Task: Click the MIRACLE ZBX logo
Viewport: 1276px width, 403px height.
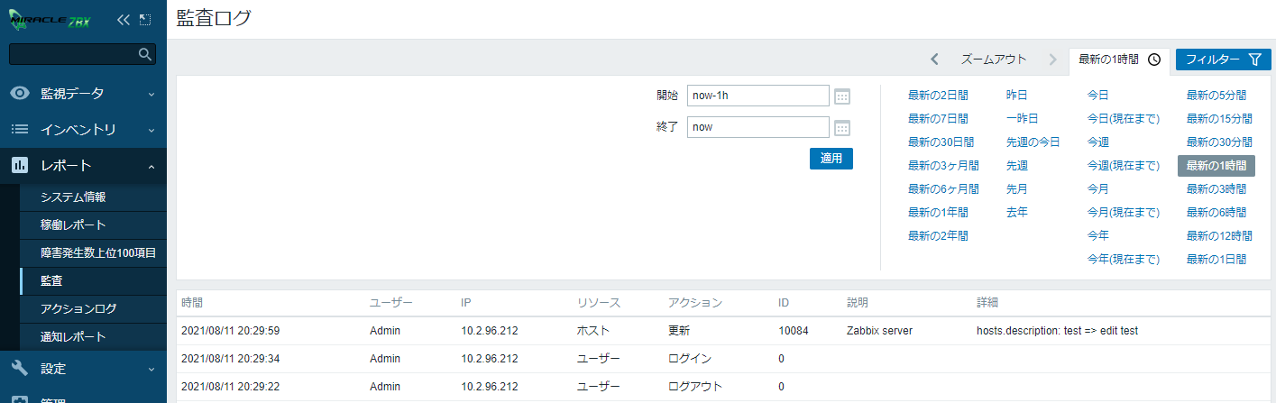Action: [x=52, y=20]
